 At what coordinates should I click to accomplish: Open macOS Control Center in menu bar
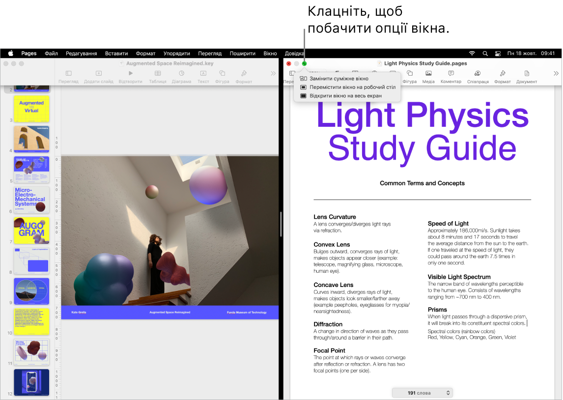pyautogui.click(x=497, y=53)
